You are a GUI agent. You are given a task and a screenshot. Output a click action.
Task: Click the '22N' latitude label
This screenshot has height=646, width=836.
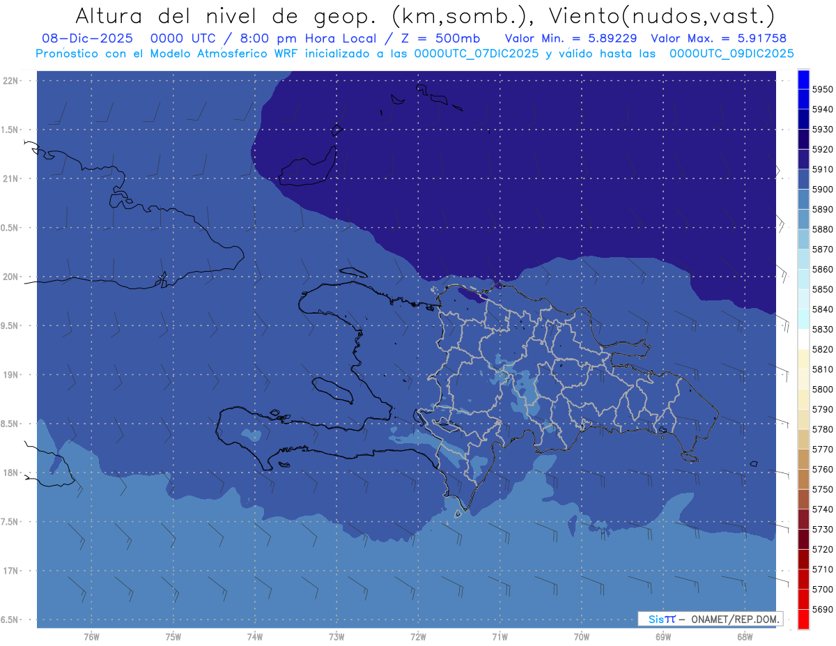pyautogui.click(x=10, y=81)
